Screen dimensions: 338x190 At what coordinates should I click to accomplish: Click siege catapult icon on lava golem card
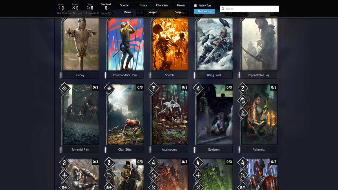click(x=154, y=175)
